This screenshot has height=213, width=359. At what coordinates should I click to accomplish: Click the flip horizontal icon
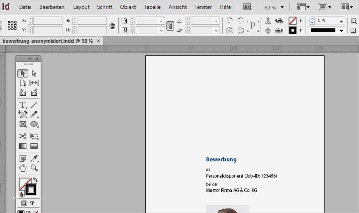coord(230,31)
